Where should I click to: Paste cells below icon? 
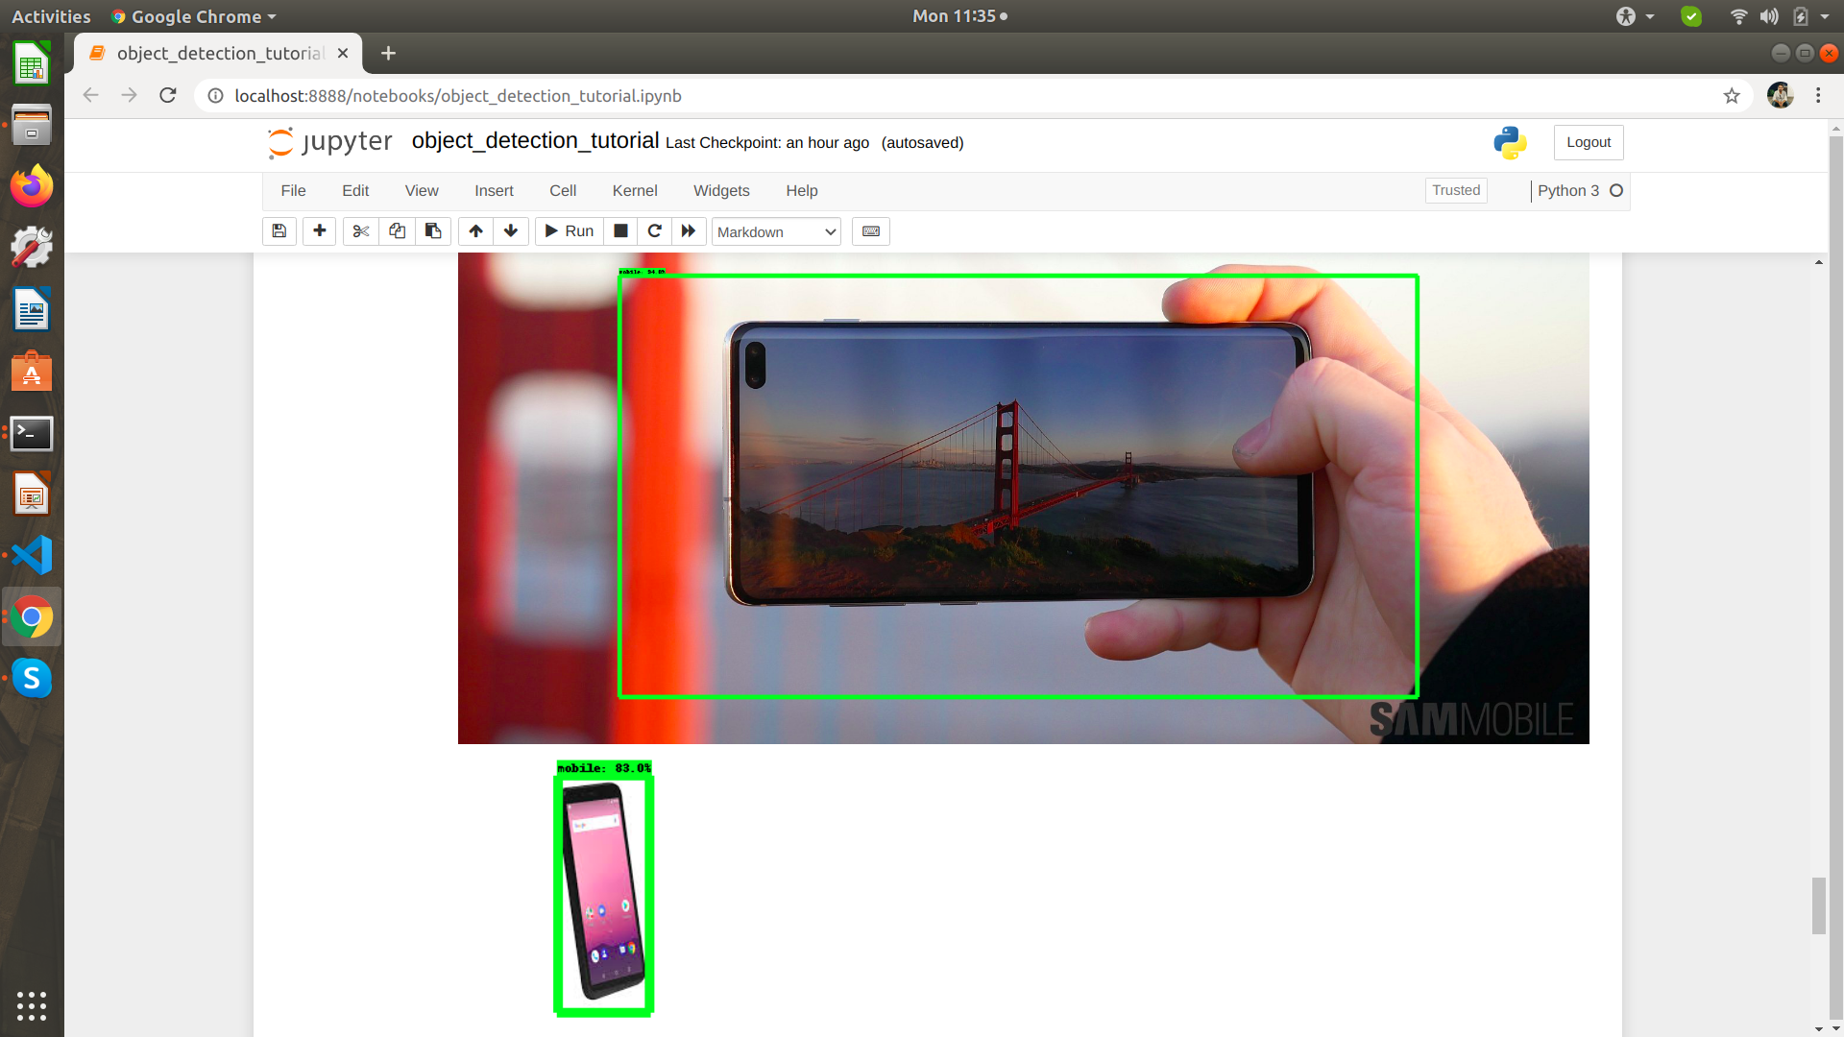[433, 231]
